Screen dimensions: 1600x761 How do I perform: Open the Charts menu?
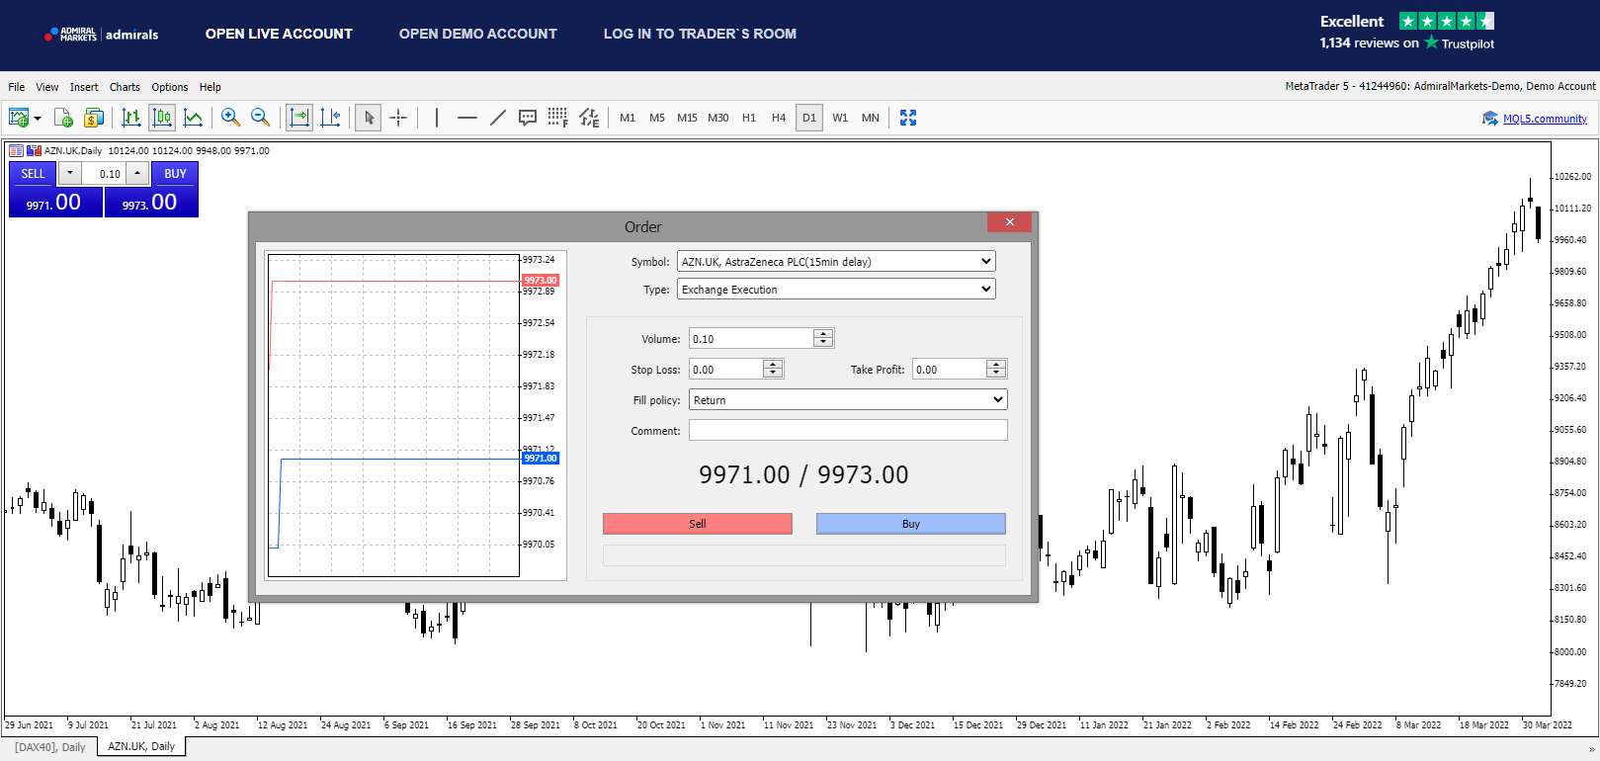[125, 87]
